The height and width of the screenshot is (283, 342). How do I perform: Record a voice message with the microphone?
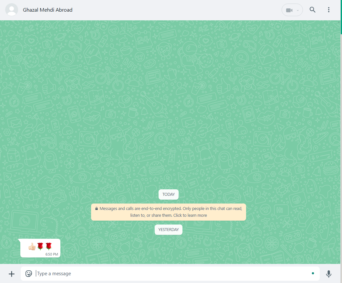[x=329, y=274]
